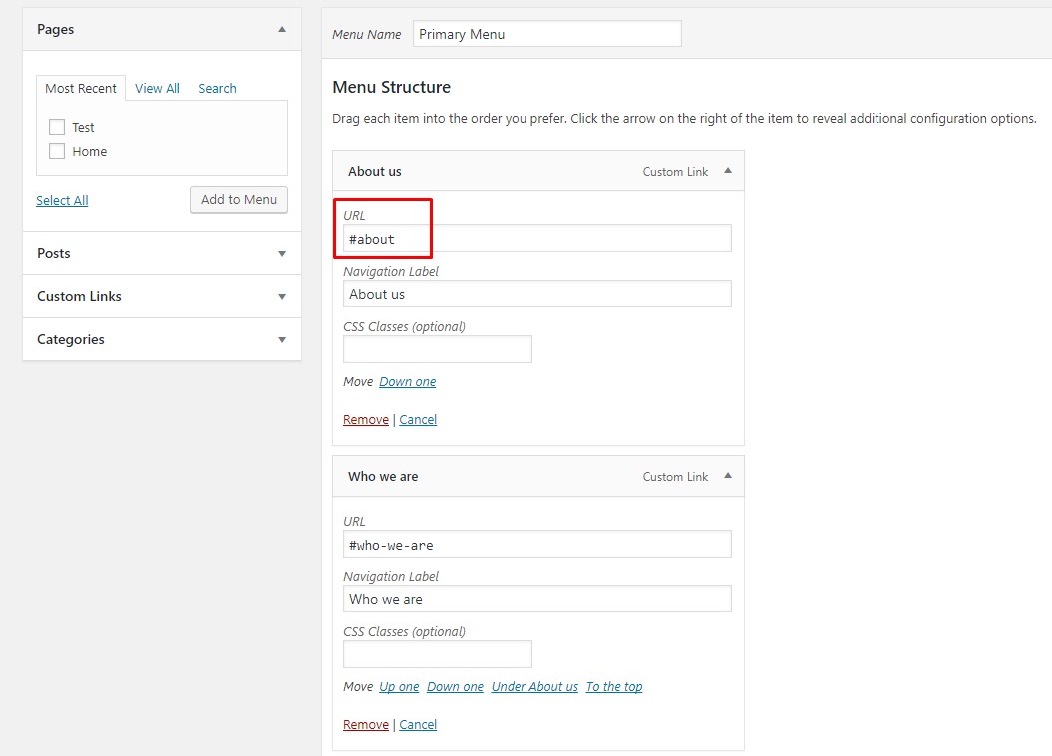The width and height of the screenshot is (1052, 756).
Task: Edit About us Navigation Label field
Action: coord(537,294)
